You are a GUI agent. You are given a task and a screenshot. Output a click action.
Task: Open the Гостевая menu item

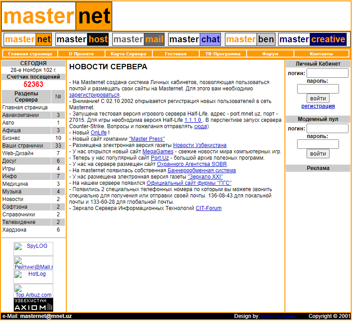pos(176,54)
